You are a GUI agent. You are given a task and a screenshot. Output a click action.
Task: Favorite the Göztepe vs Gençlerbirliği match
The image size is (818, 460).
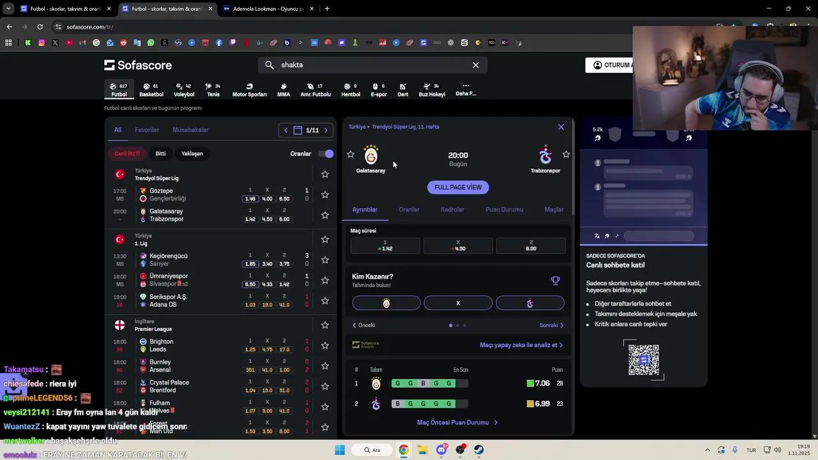coord(325,194)
